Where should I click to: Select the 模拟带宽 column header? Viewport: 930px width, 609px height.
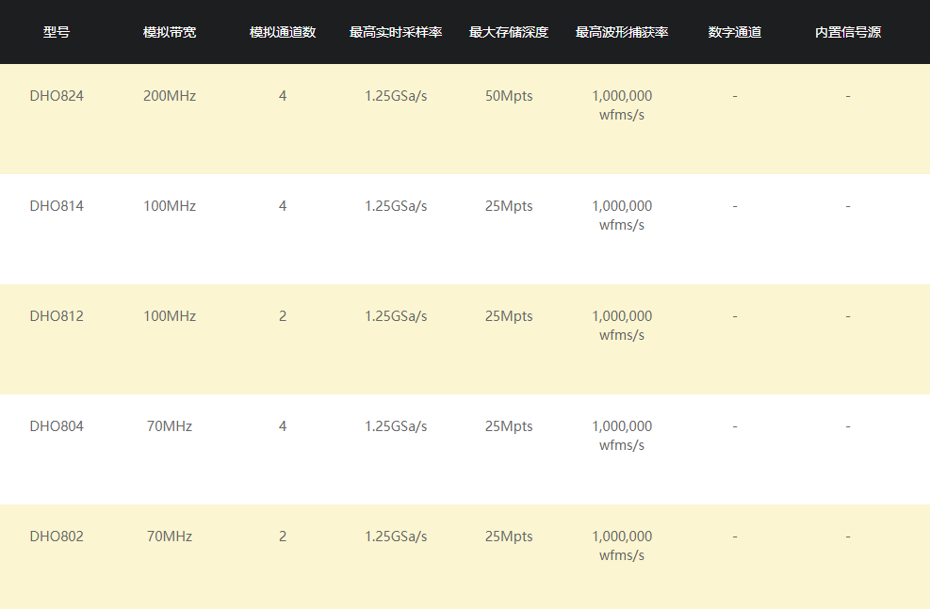tap(170, 32)
